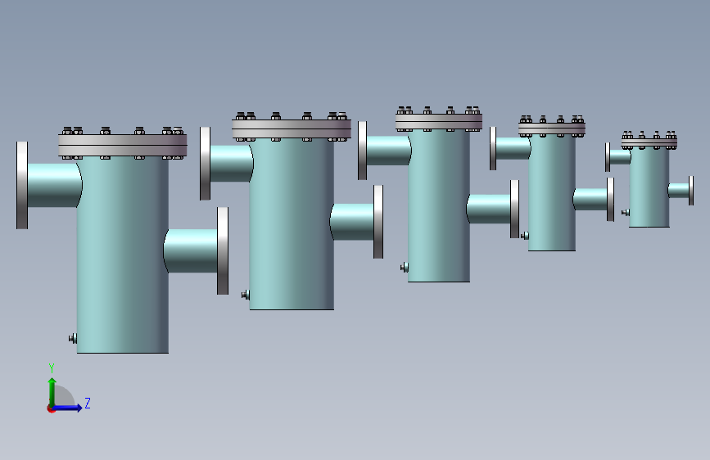Screen dimensions: 710x460
Task: Select the outlet pipe stub of the smallest strainer
Action: (x=679, y=191)
